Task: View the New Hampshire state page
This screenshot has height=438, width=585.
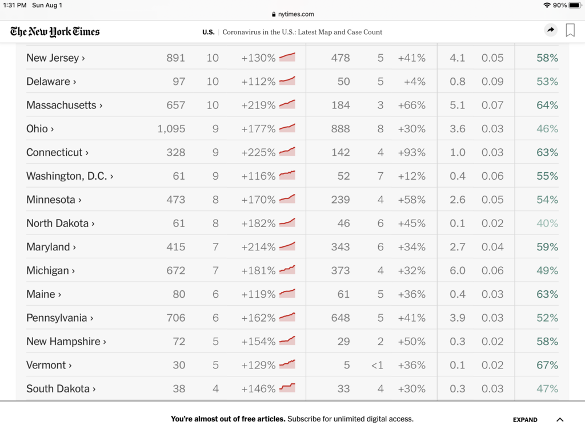Action: [x=66, y=342]
